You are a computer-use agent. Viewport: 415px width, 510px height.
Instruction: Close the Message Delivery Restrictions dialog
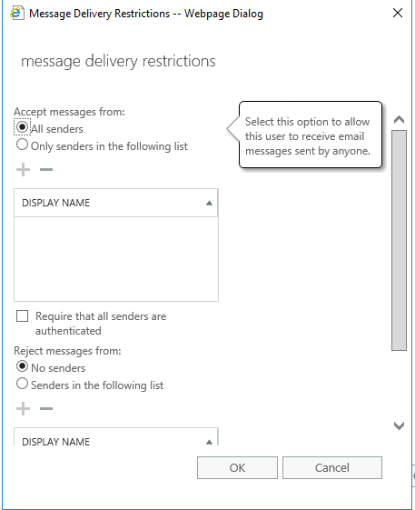coord(398,13)
